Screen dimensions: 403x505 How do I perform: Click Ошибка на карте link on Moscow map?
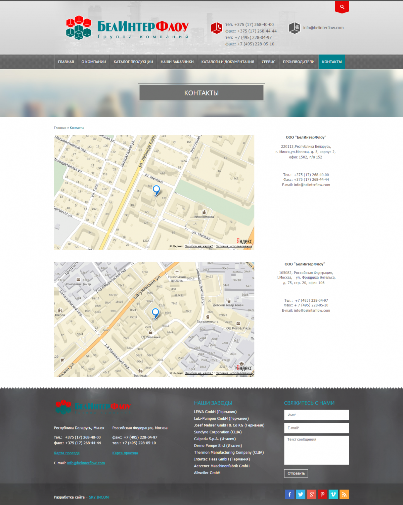(198, 373)
